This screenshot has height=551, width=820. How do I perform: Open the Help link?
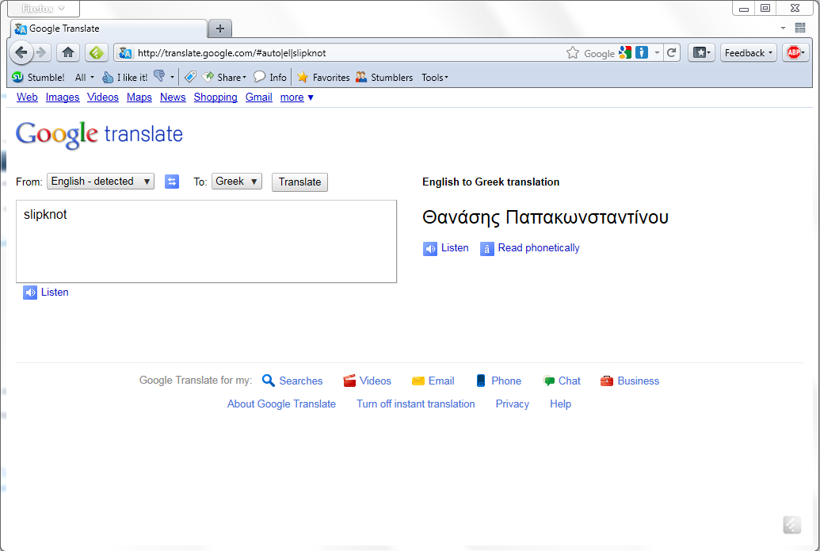561,404
